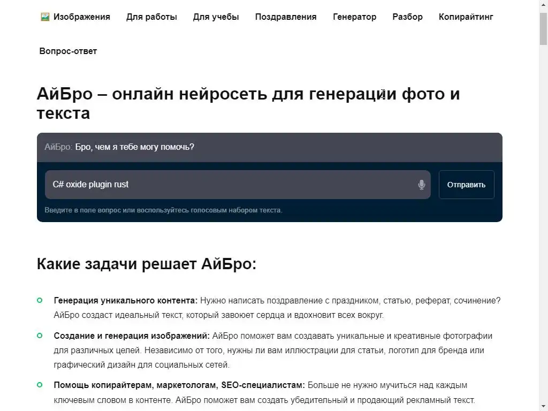
Task: Open the Поздравления menu item
Action: pos(286,17)
